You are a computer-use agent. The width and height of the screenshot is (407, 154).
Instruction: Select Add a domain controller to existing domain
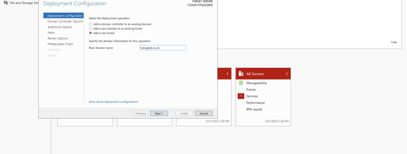click(90, 24)
